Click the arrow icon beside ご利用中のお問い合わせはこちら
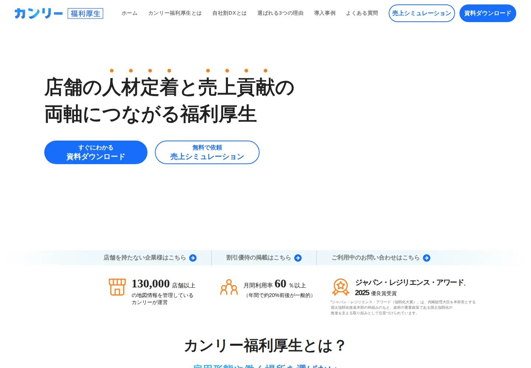This screenshot has width=531, height=368. tap(427, 258)
